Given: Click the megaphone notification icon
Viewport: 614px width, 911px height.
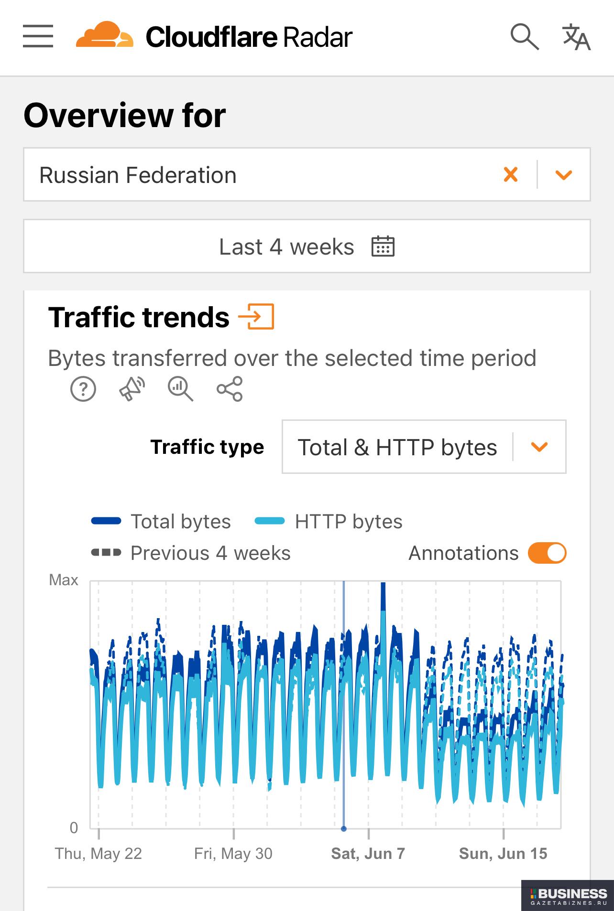Looking at the screenshot, I should point(132,389).
